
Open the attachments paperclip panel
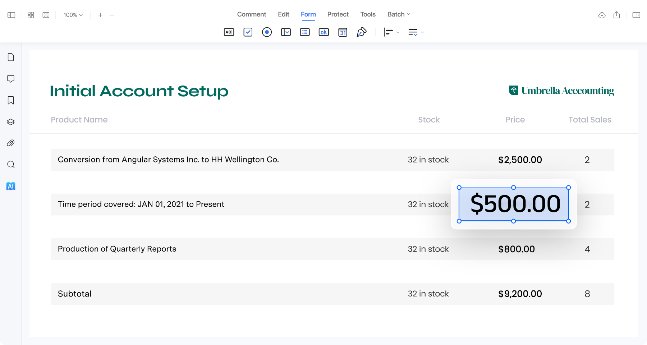pyautogui.click(x=11, y=143)
